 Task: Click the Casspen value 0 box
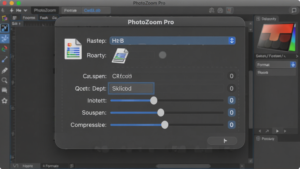tap(231, 76)
